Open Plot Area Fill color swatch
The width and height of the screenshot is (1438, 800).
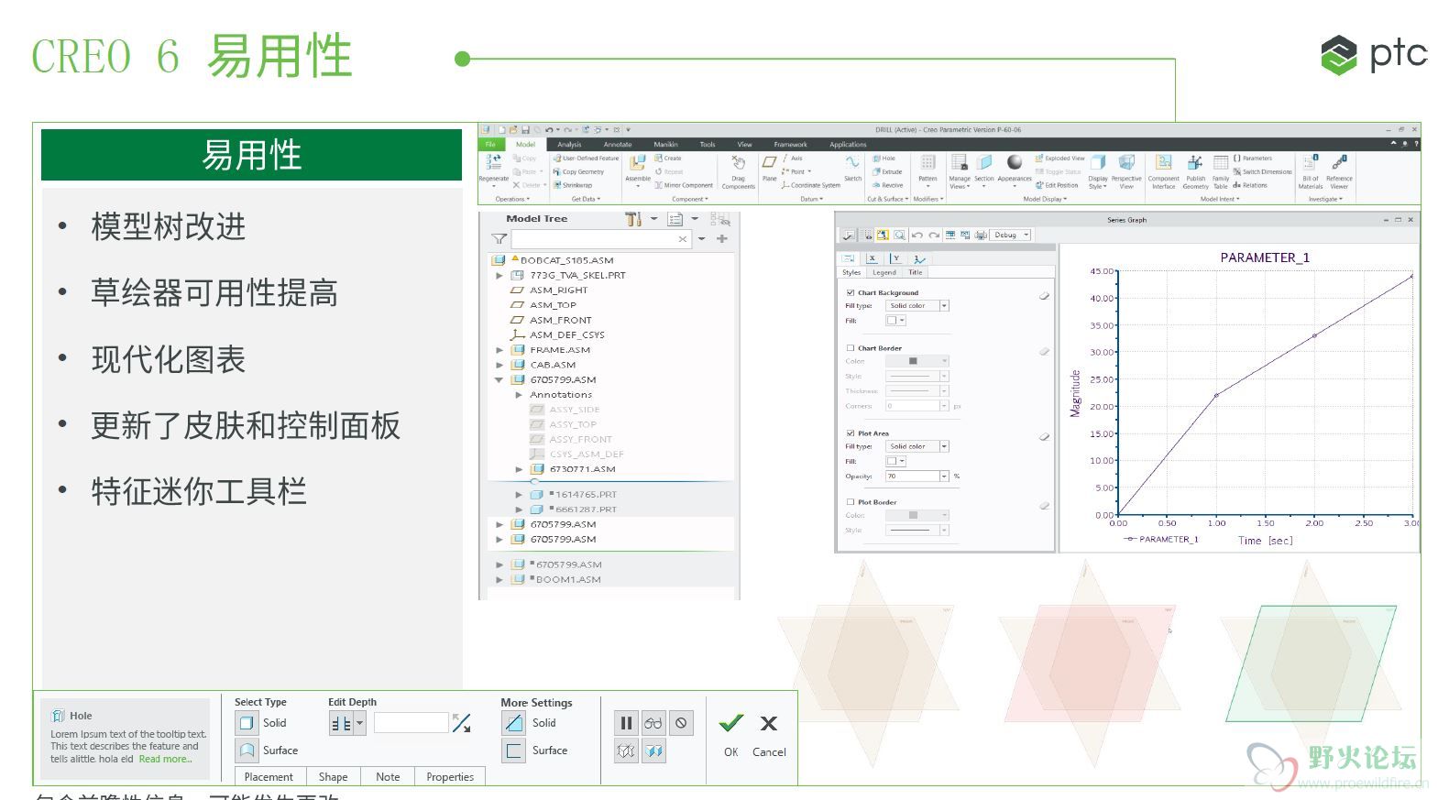(895, 461)
